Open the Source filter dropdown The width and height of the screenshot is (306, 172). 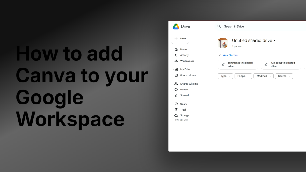[284, 76]
